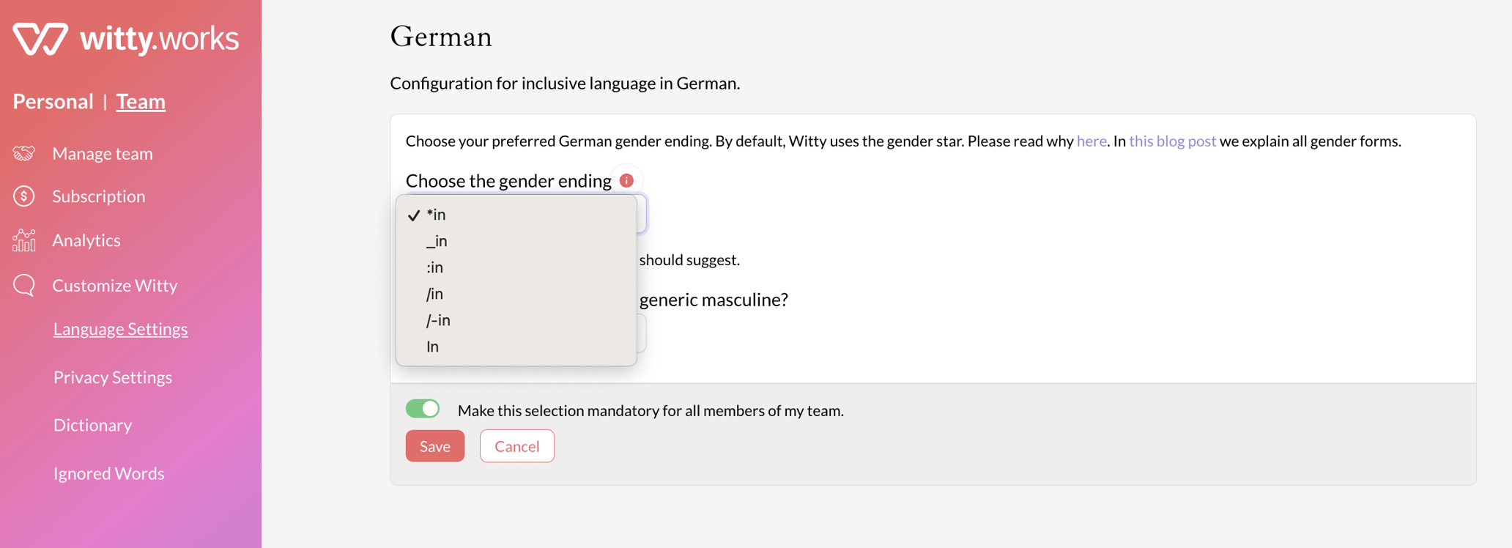Image resolution: width=1512 pixels, height=548 pixels.
Task: Open Language Settings in the sidebar
Action: tap(121, 329)
